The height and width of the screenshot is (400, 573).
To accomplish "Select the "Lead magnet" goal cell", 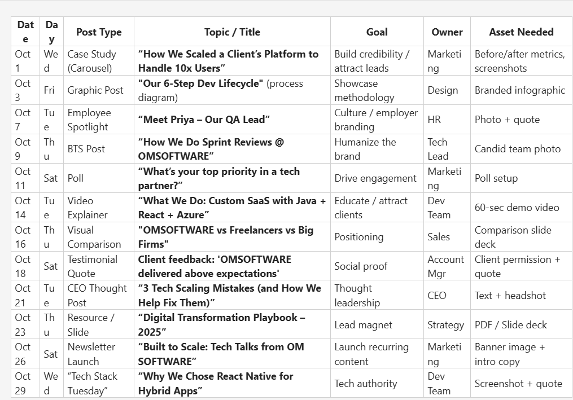I will (363, 325).
